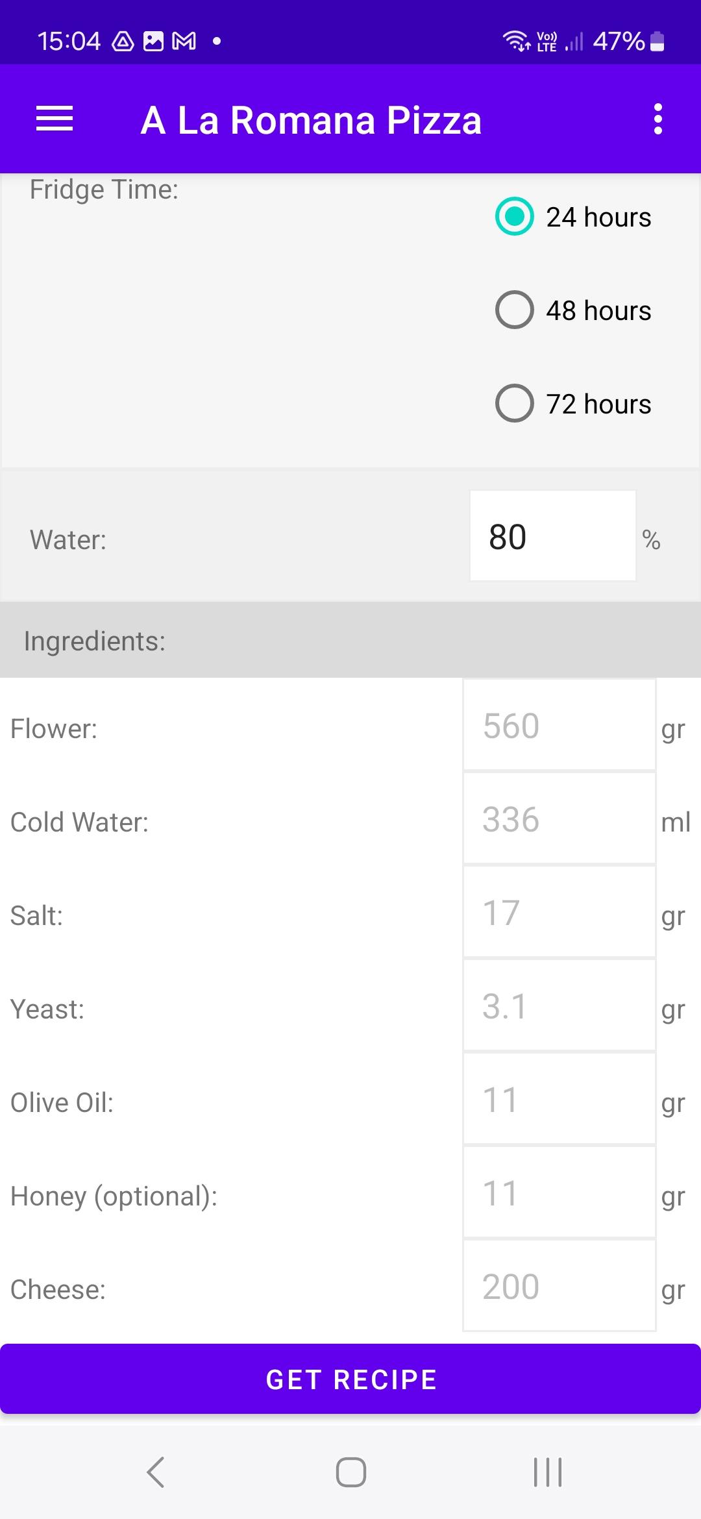This screenshot has height=1519, width=701.
Task: Open the recent apps switcher
Action: (x=547, y=1472)
